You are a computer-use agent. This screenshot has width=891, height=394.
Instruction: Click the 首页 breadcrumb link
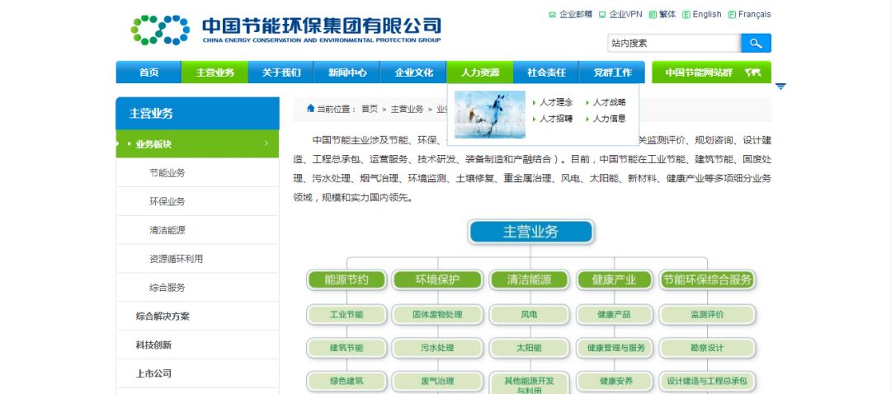click(370, 109)
